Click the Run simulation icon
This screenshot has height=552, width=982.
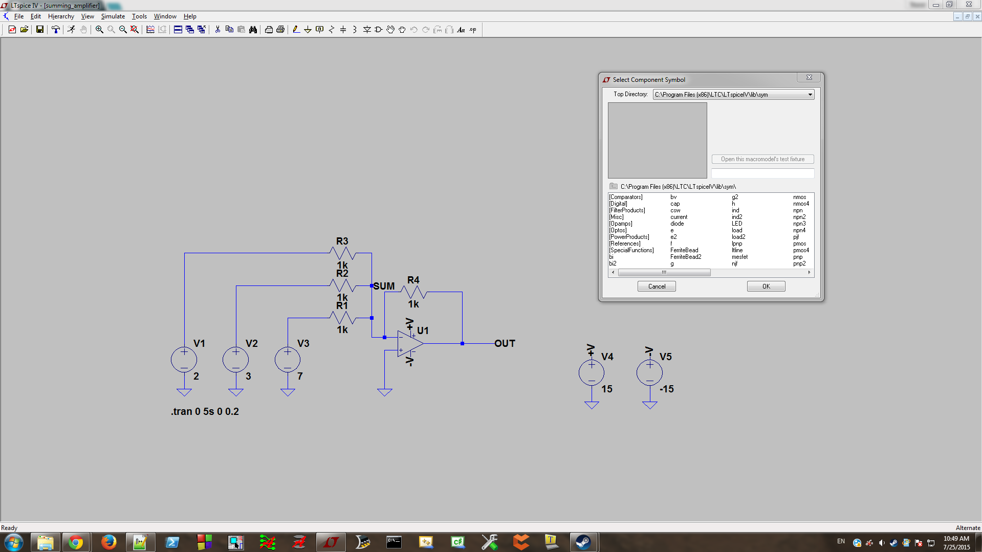coord(71,30)
